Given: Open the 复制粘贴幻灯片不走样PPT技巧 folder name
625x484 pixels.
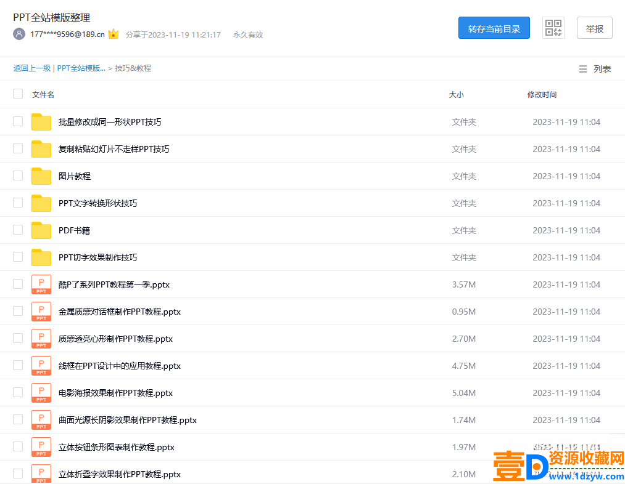Looking at the screenshot, I should point(114,149).
